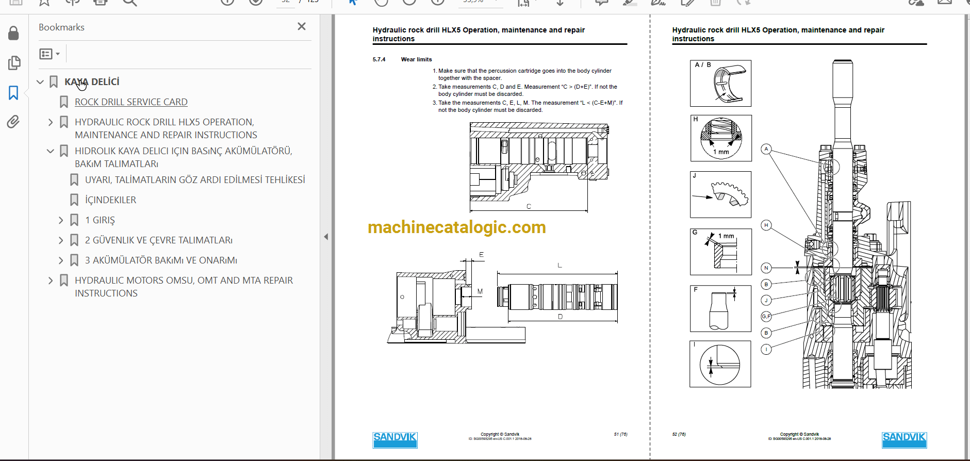Go to the İÇINDEKILER bookmark

(x=110, y=200)
